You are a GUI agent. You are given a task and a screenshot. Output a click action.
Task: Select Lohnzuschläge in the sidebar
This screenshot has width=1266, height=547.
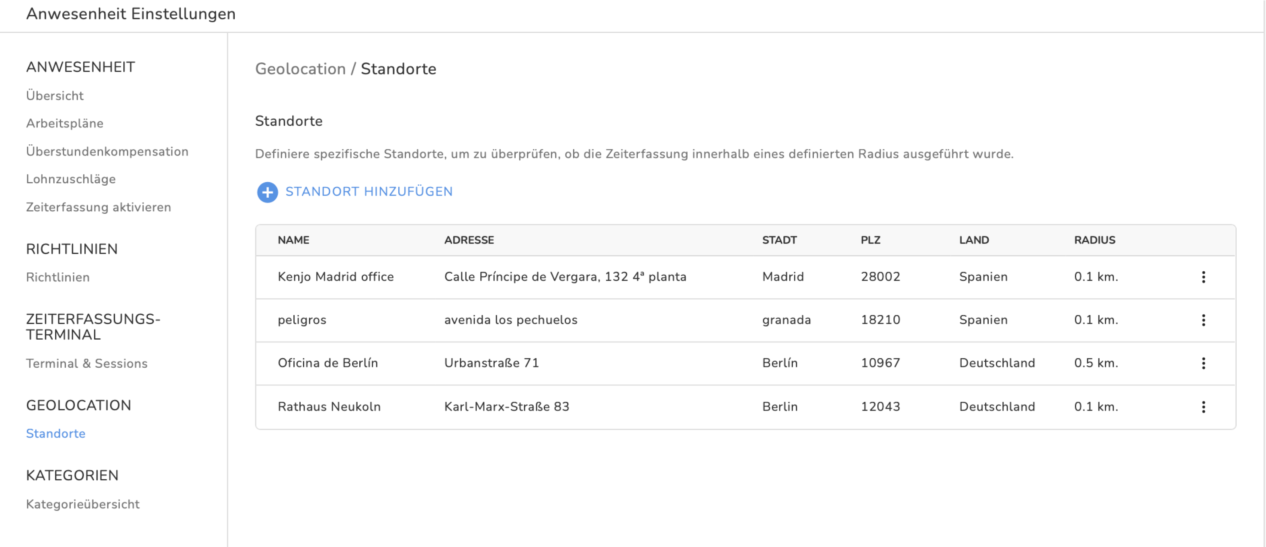click(71, 179)
